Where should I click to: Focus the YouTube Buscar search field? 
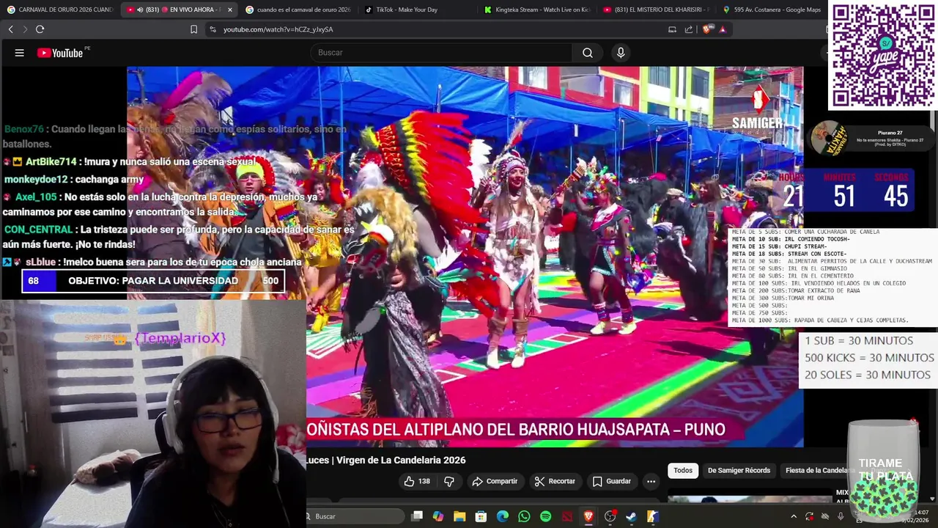coord(441,53)
